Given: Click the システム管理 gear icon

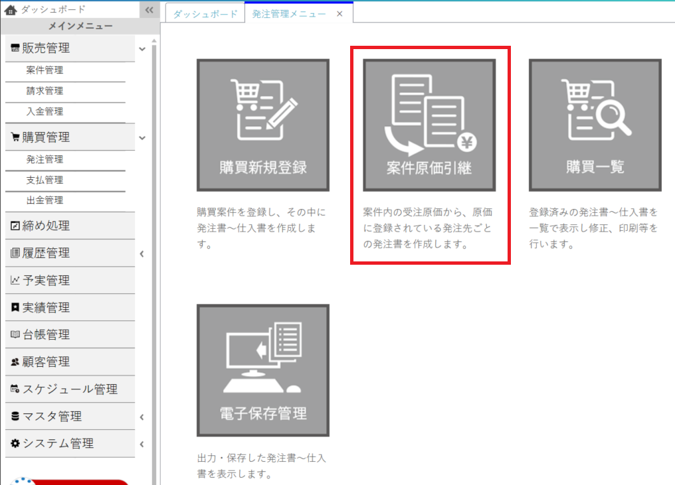Looking at the screenshot, I should tap(15, 443).
